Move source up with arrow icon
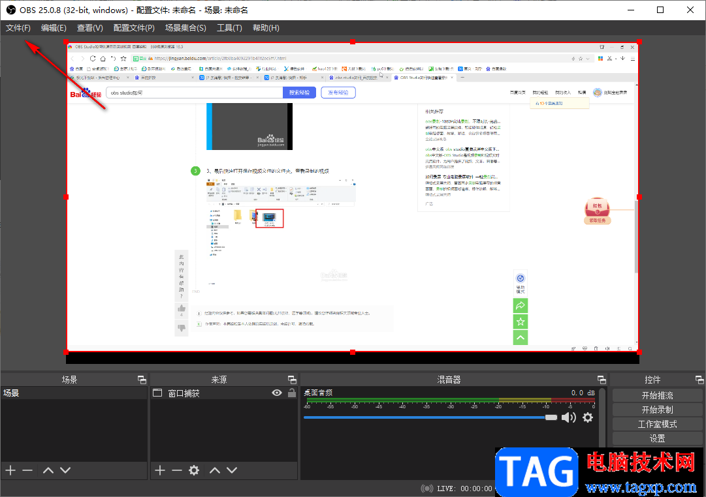The height and width of the screenshot is (497, 706). pos(215,470)
